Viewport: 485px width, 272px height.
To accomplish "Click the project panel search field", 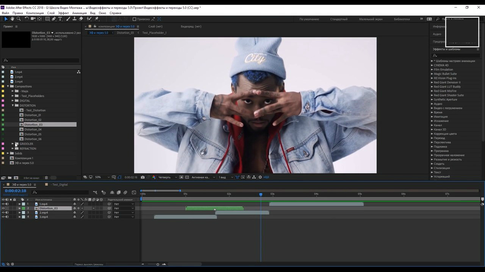I will [41, 60].
